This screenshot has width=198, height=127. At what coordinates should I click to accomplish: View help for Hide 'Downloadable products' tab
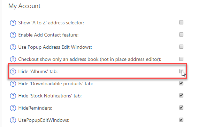pos(13,84)
